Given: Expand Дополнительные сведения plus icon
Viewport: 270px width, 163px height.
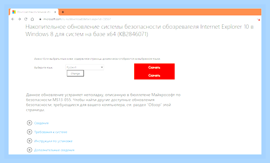Looking at the screenshot, I should pos(30,150).
